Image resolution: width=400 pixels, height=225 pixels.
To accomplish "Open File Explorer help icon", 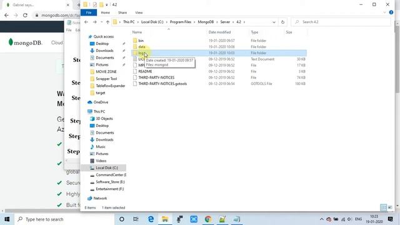I will click(391, 12).
